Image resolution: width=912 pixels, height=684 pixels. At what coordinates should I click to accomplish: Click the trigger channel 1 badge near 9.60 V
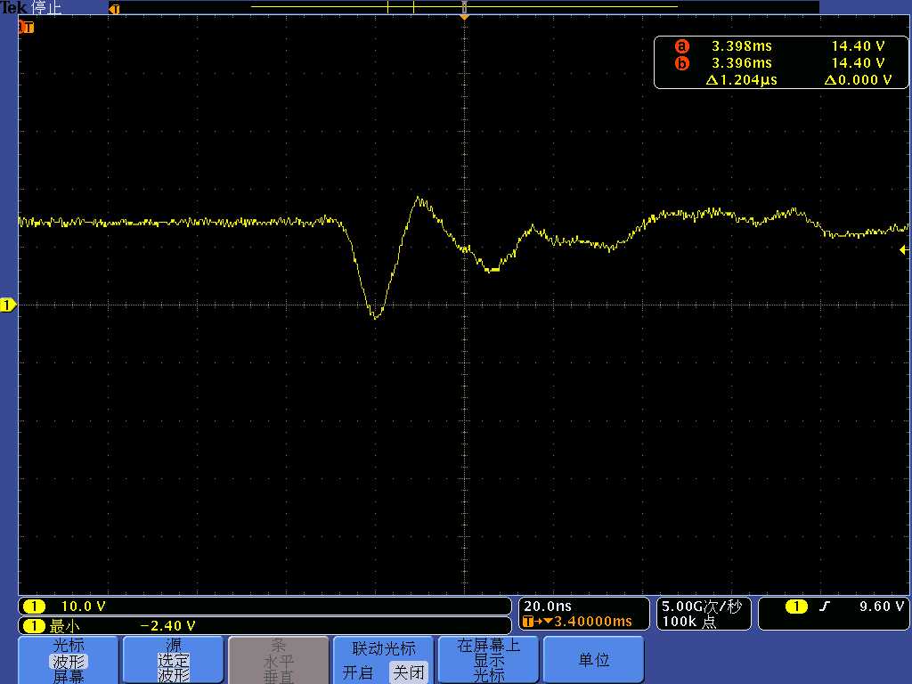(x=796, y=606)
